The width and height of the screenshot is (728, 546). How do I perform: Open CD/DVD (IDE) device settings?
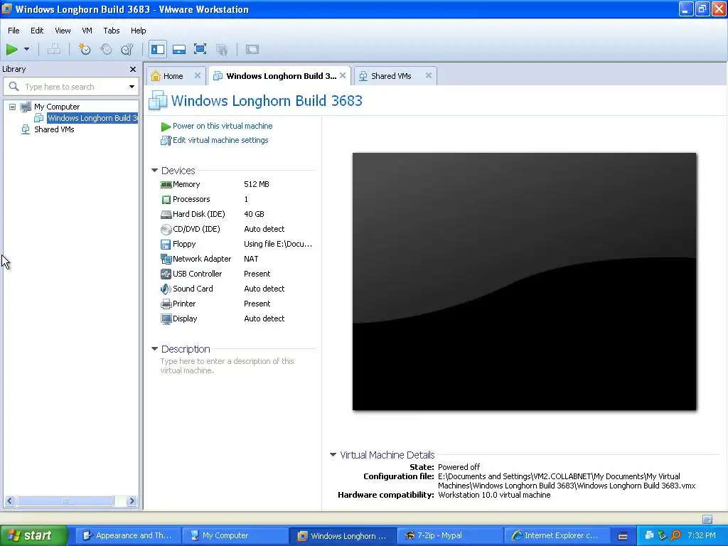pyautogui.click(x=196, y=229)
